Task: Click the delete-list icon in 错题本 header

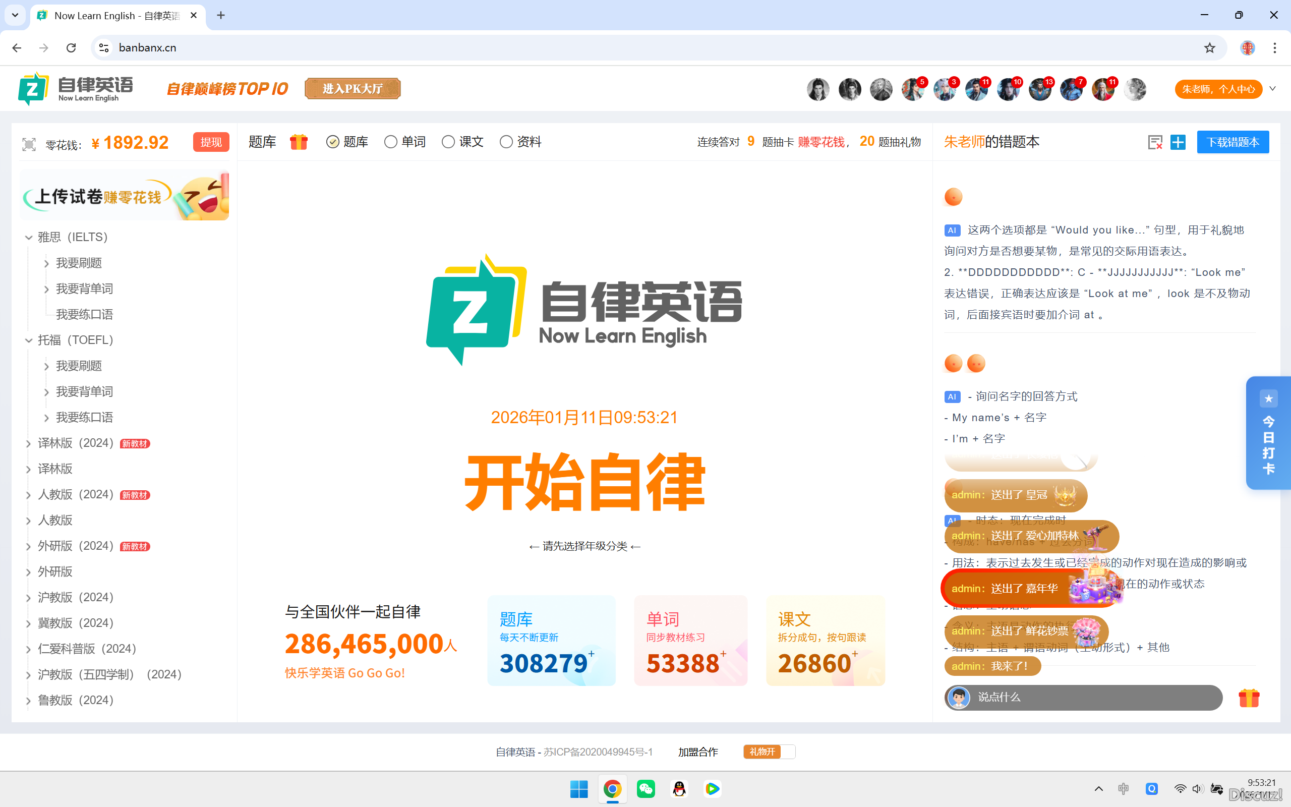Action: [x=1154, y=142]
